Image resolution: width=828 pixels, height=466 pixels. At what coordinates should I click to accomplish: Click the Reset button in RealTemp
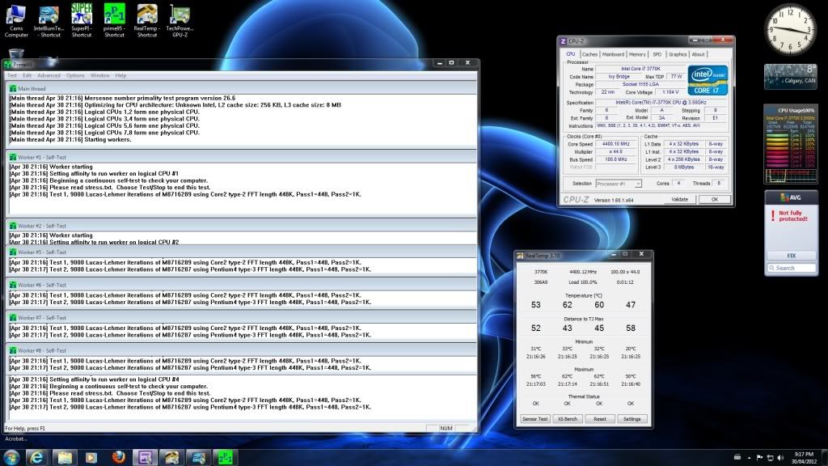click(600, 419)
